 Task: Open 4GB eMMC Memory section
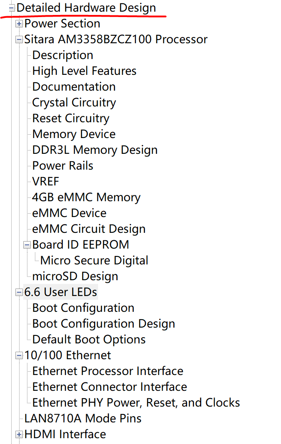(86, 197)
